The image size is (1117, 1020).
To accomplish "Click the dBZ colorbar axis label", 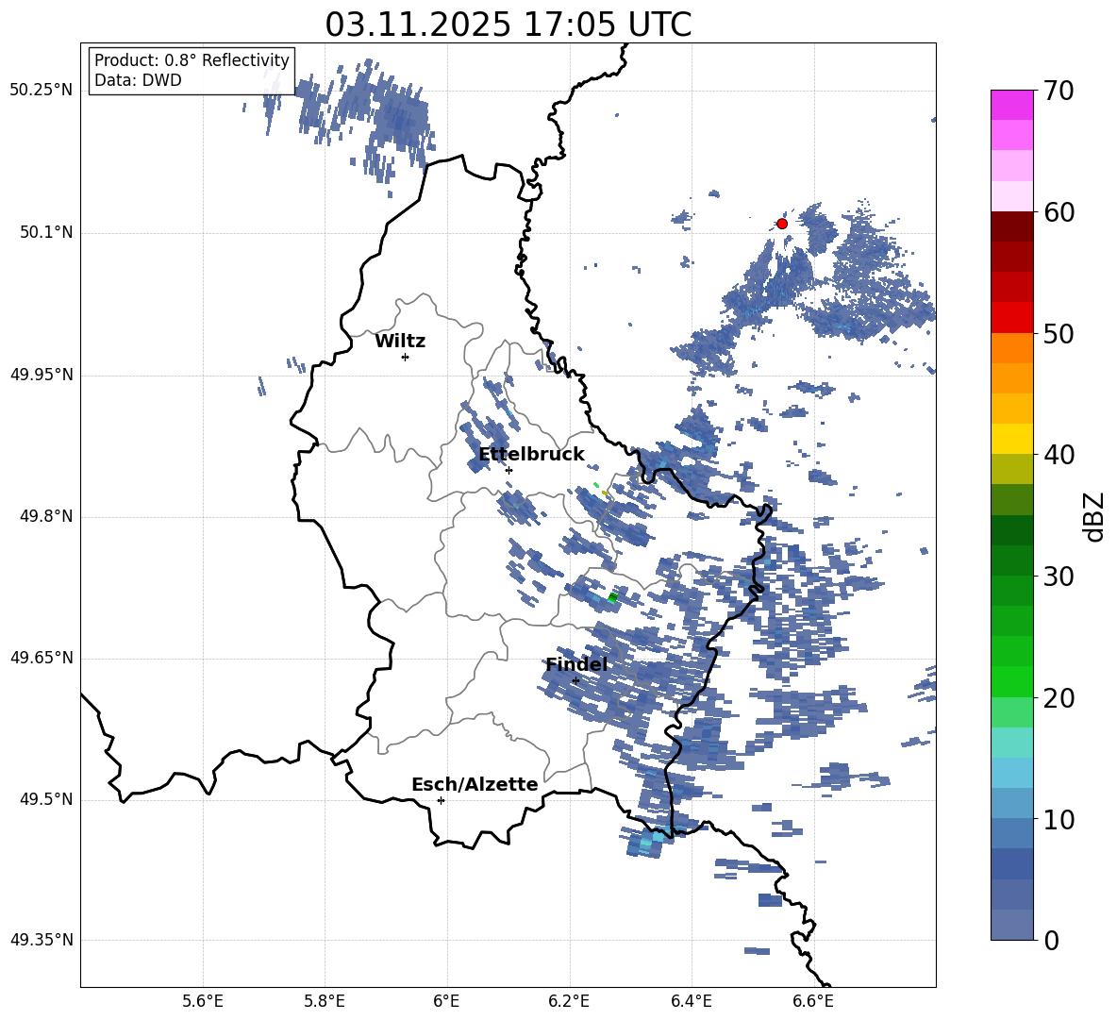I will point(1092,516).
